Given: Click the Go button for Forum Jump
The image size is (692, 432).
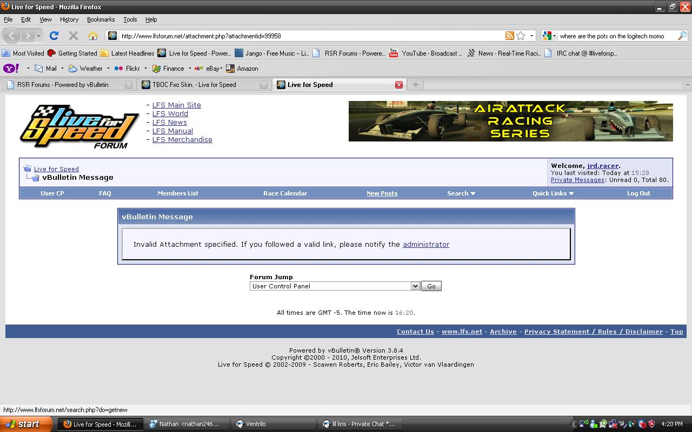Looking at the screenshot, I should click(x=431, y=286).
